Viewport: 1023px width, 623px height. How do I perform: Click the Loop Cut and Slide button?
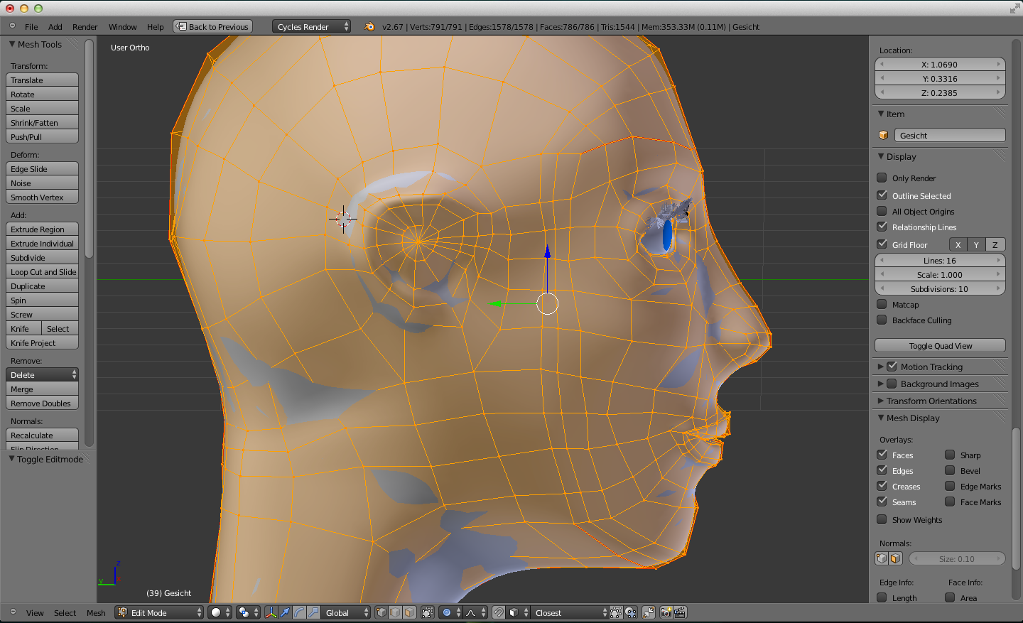(43, 272)
